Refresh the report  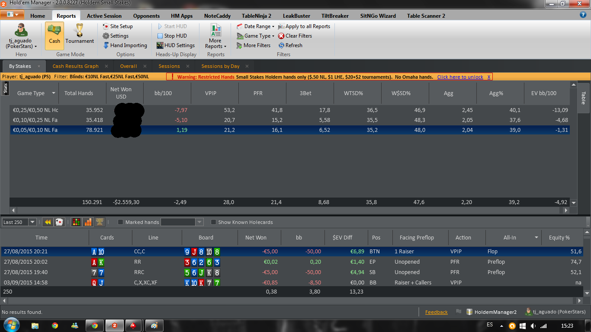tap(290, 45)
